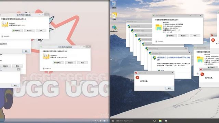This screenshot has width=219, height=123.
Task: Click the title bar icon of fully visible System32 dialog
Action: pos(41,47)
